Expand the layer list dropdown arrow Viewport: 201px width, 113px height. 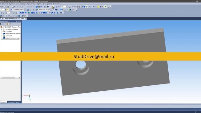tap(25, 10)
